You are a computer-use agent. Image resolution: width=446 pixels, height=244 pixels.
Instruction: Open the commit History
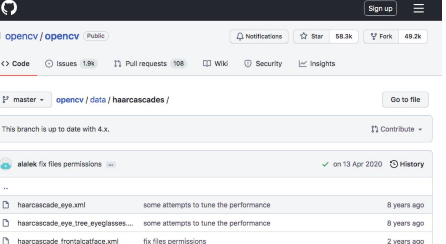(x=407, y=164)
